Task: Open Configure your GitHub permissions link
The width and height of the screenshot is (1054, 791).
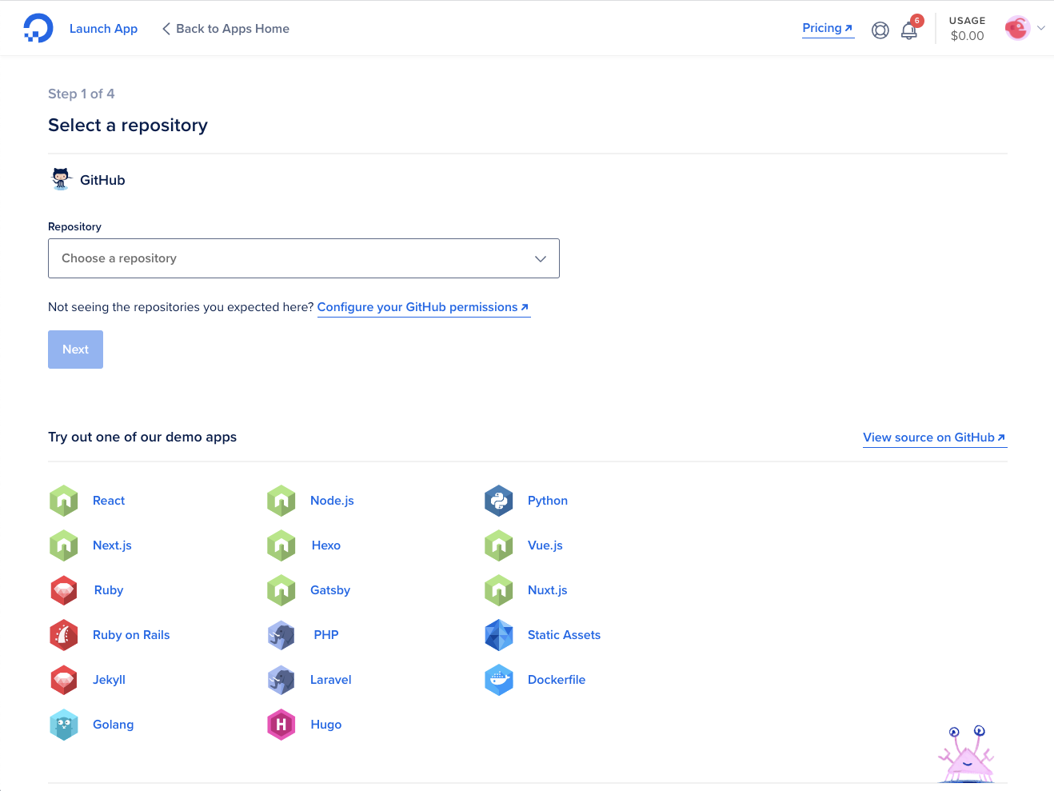Action: point(423,307)
